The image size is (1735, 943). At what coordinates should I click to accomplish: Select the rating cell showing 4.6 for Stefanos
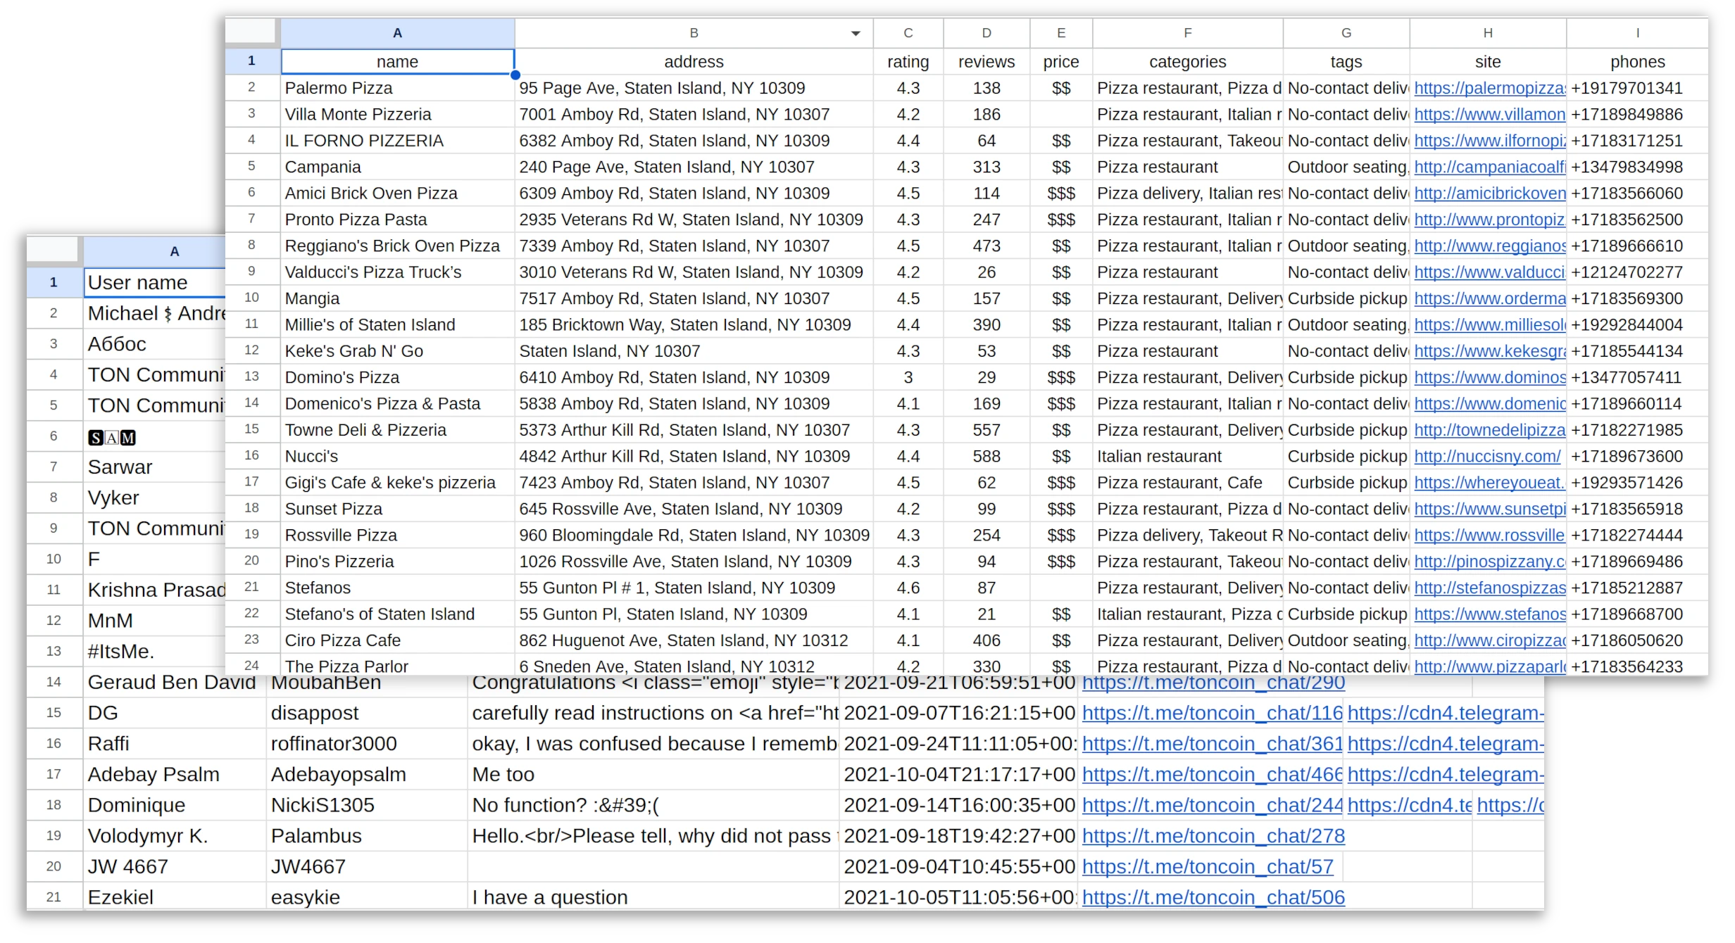pos(908,588)
